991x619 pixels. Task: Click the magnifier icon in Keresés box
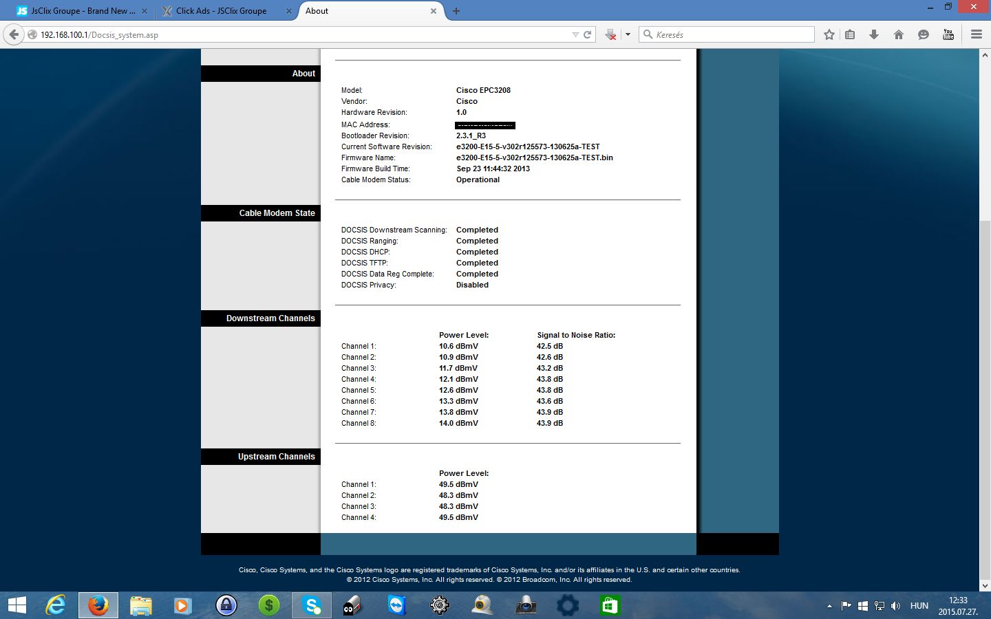click(648, 34)
